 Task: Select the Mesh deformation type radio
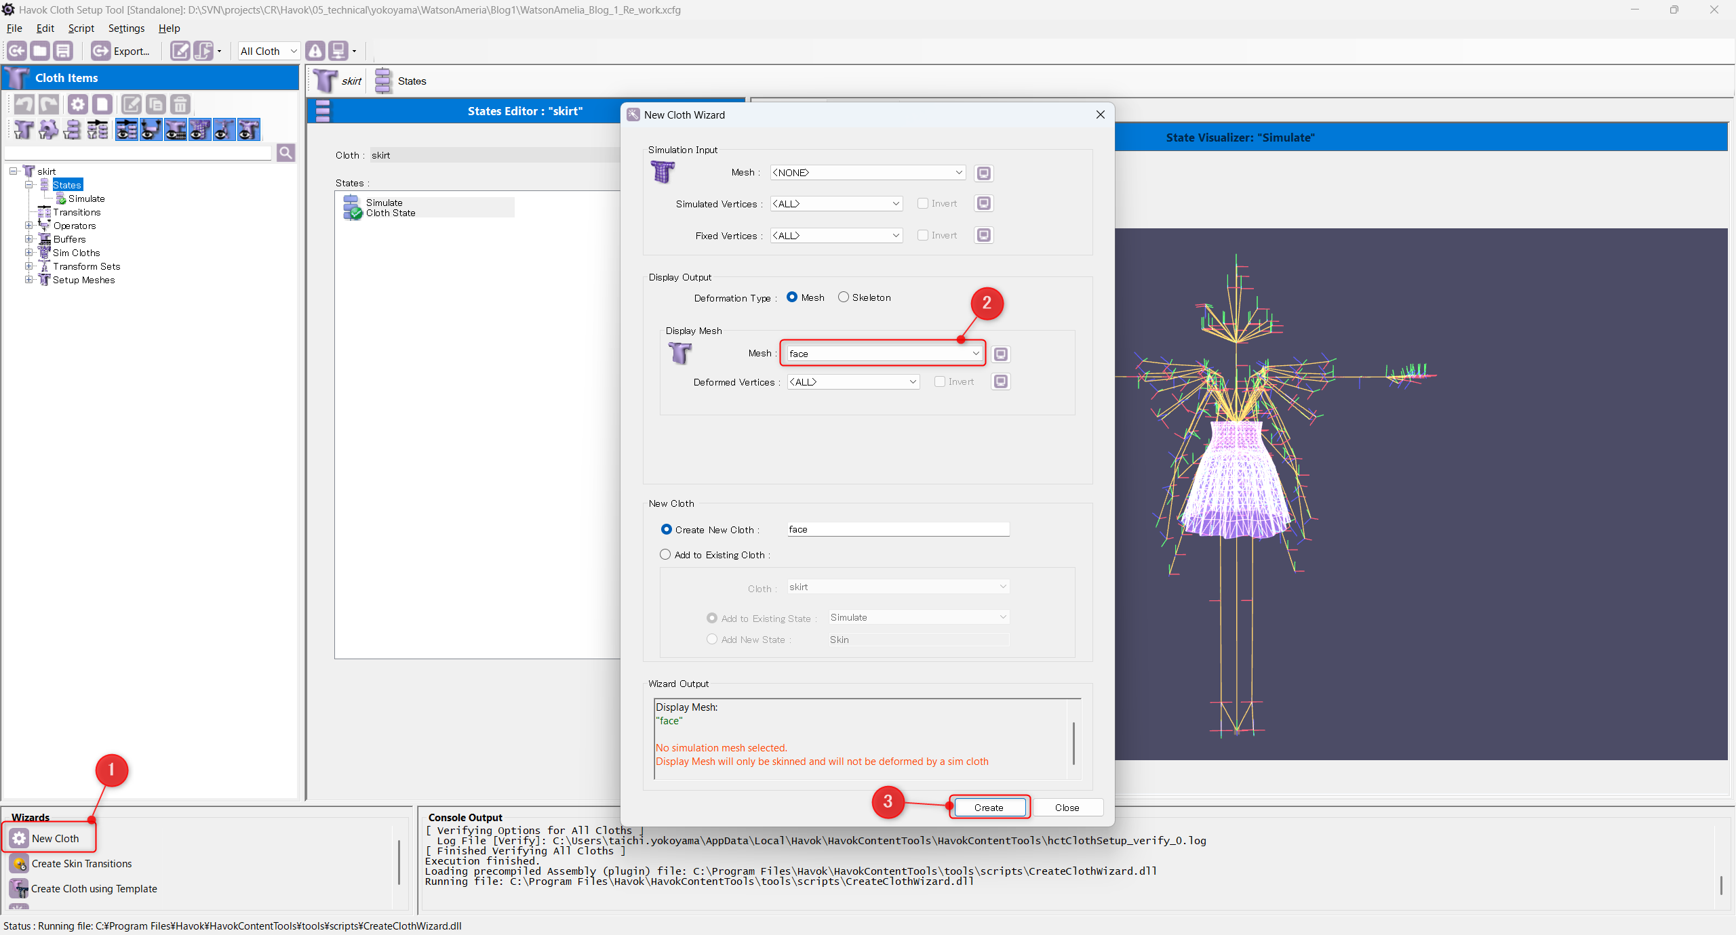pos(791,297)
